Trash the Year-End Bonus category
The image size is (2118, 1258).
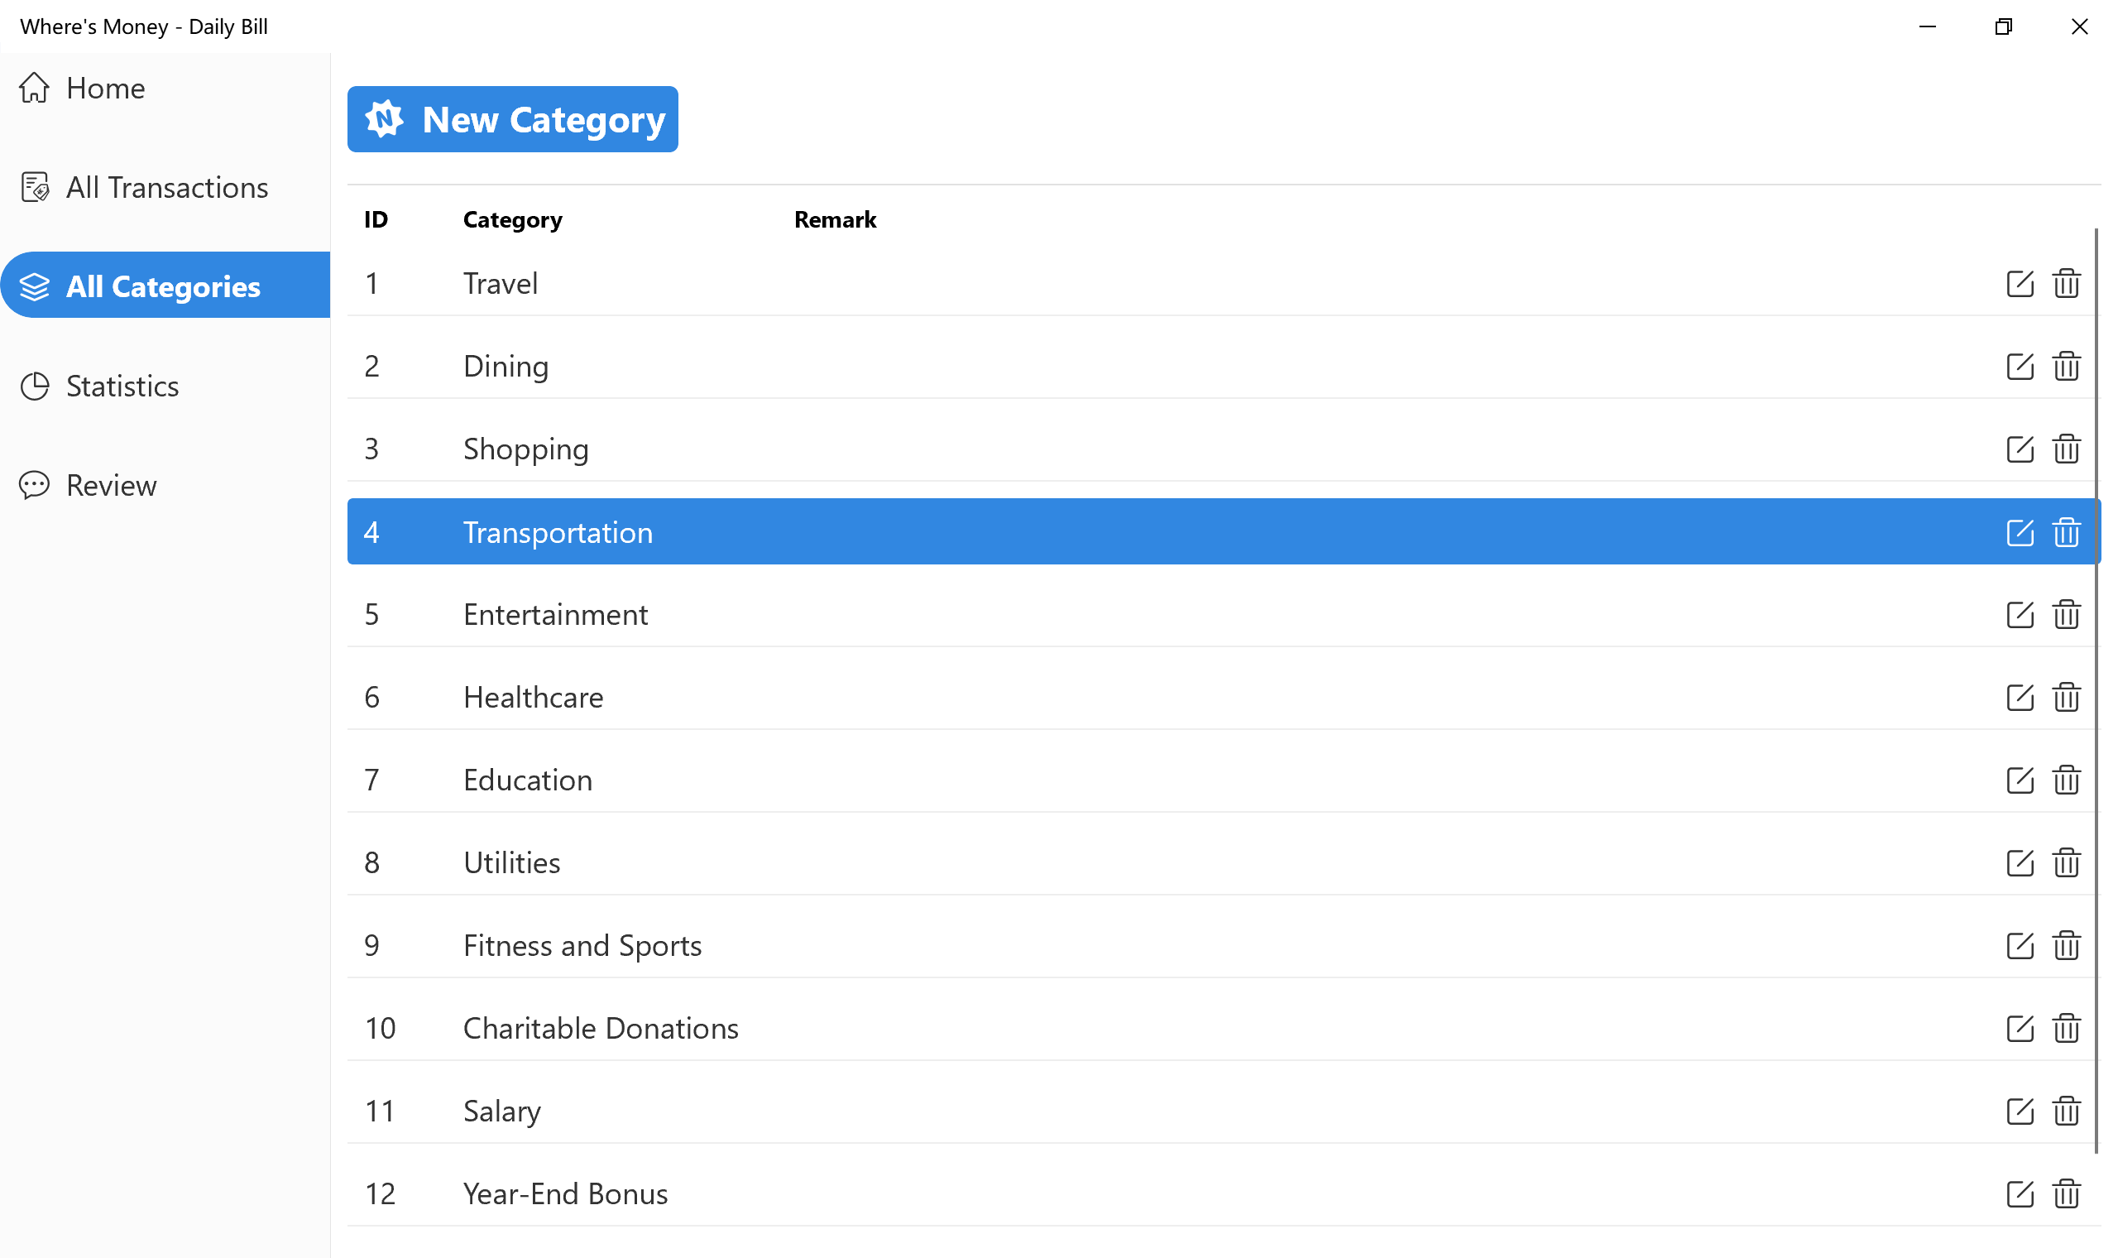point(2066,1193)
